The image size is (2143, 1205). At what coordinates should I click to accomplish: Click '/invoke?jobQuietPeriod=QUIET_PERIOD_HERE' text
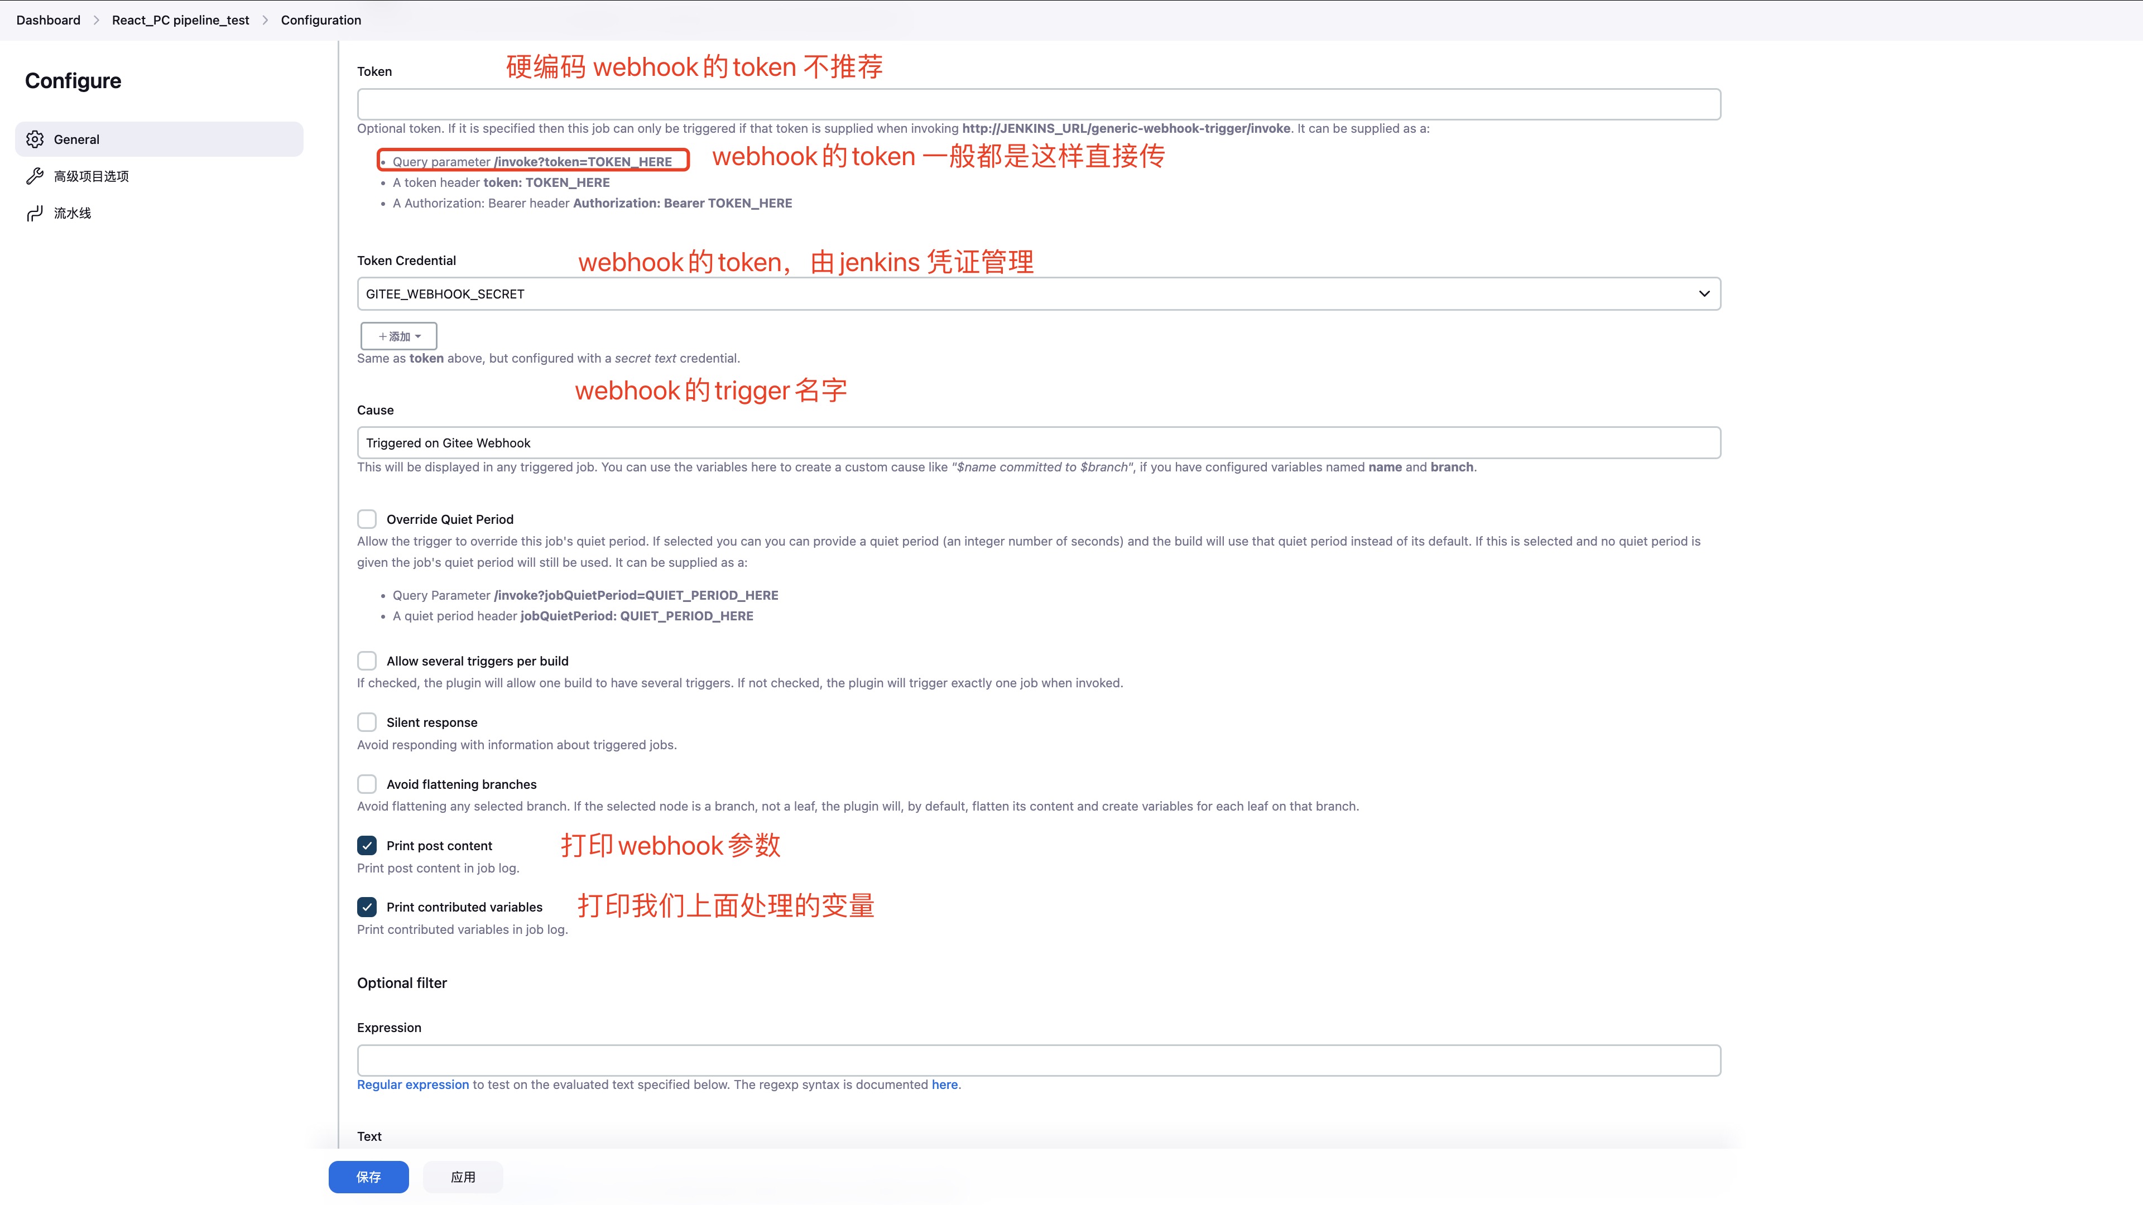pyautogui.click(x=636, y=595)
